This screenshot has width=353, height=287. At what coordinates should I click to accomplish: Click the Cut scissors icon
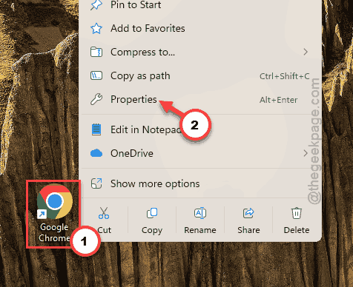tap(104, 213)
